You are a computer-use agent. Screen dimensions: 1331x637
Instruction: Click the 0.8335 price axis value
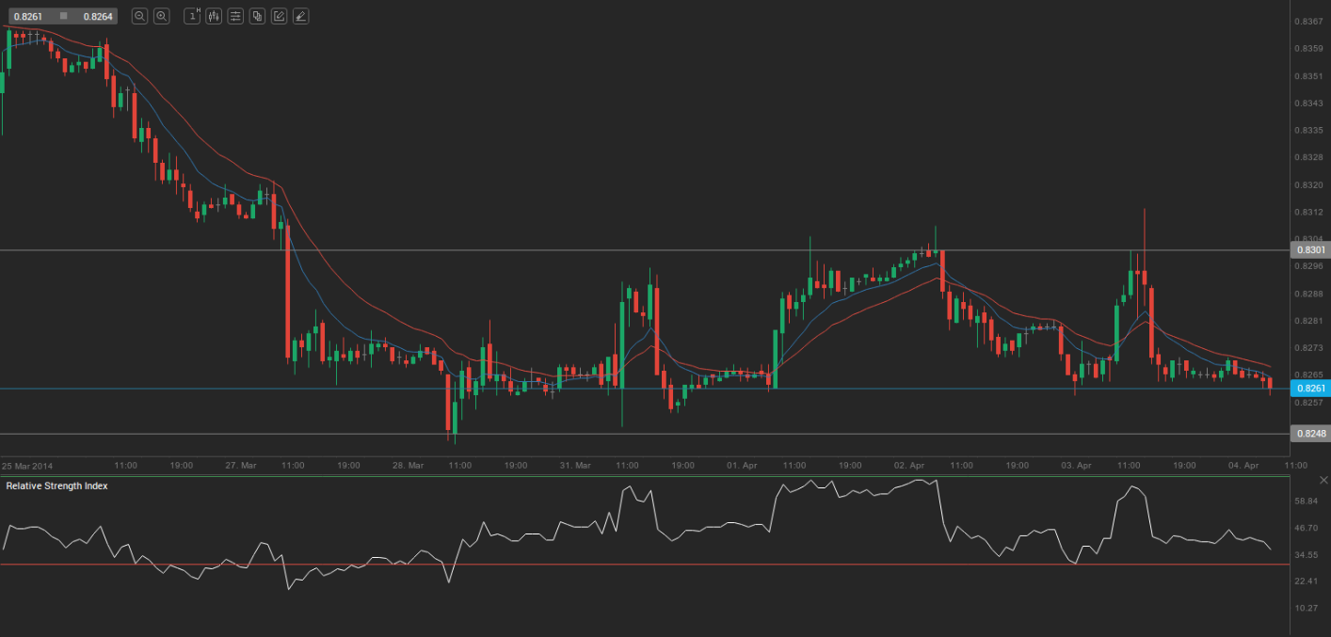click(1309, 130)
